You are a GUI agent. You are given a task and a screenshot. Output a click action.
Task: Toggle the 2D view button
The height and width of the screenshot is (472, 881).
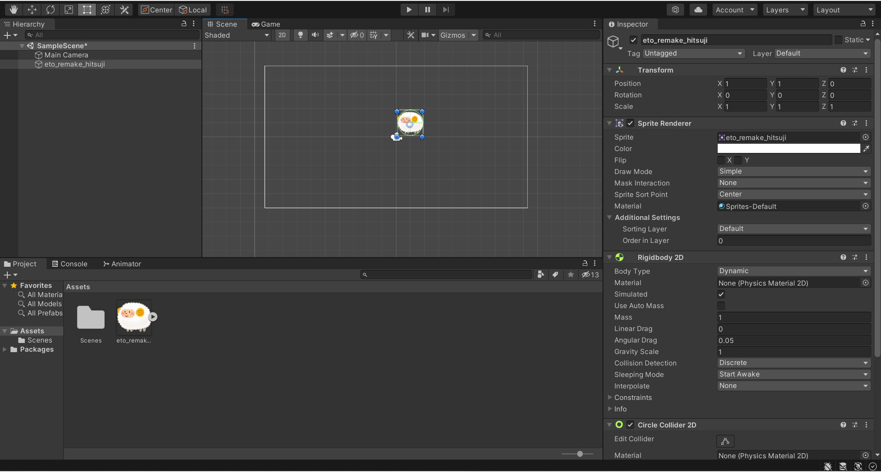[282, 35]
